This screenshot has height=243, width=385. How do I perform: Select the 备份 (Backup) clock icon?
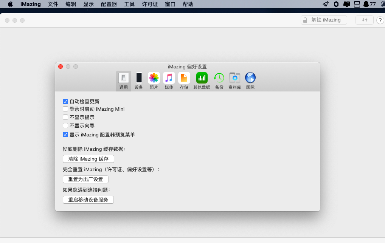click(x=219, y=78)
